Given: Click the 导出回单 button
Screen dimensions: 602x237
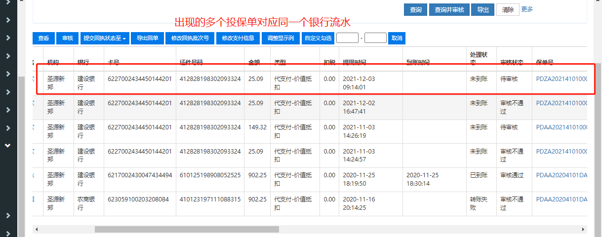Looking at the screenshot, I should [x=147, y=38].
